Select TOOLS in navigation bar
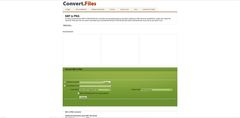240x118 pixels. (x=112, y=10)
